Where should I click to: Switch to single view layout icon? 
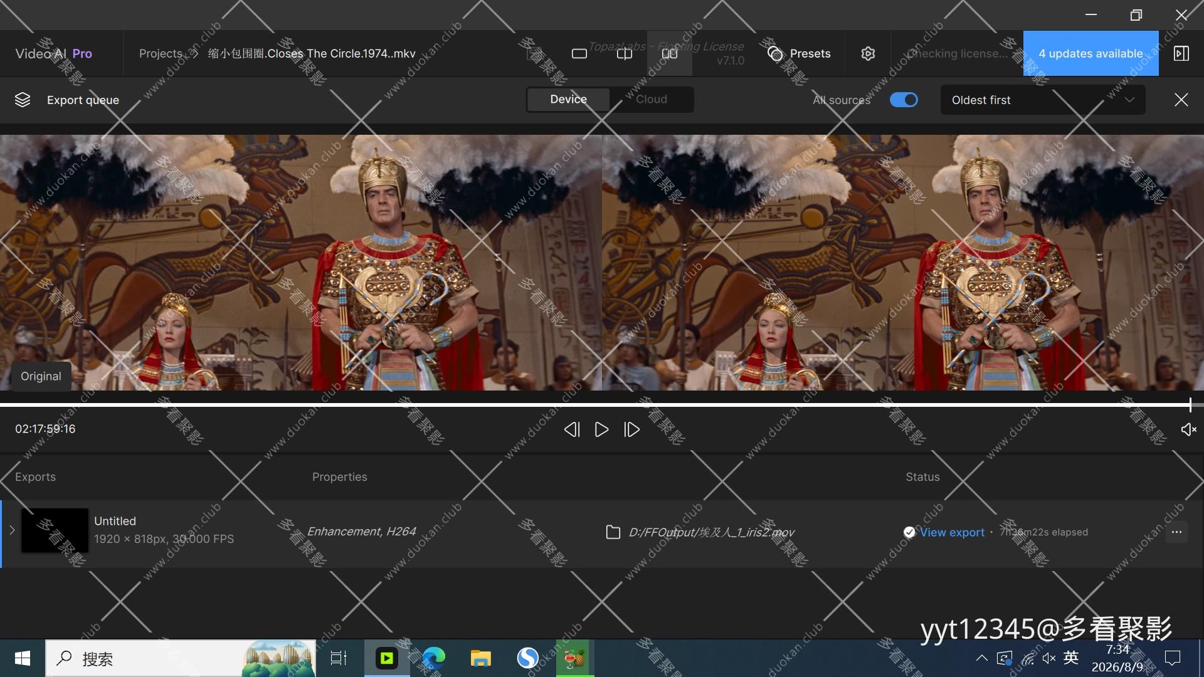click(579, 54)
